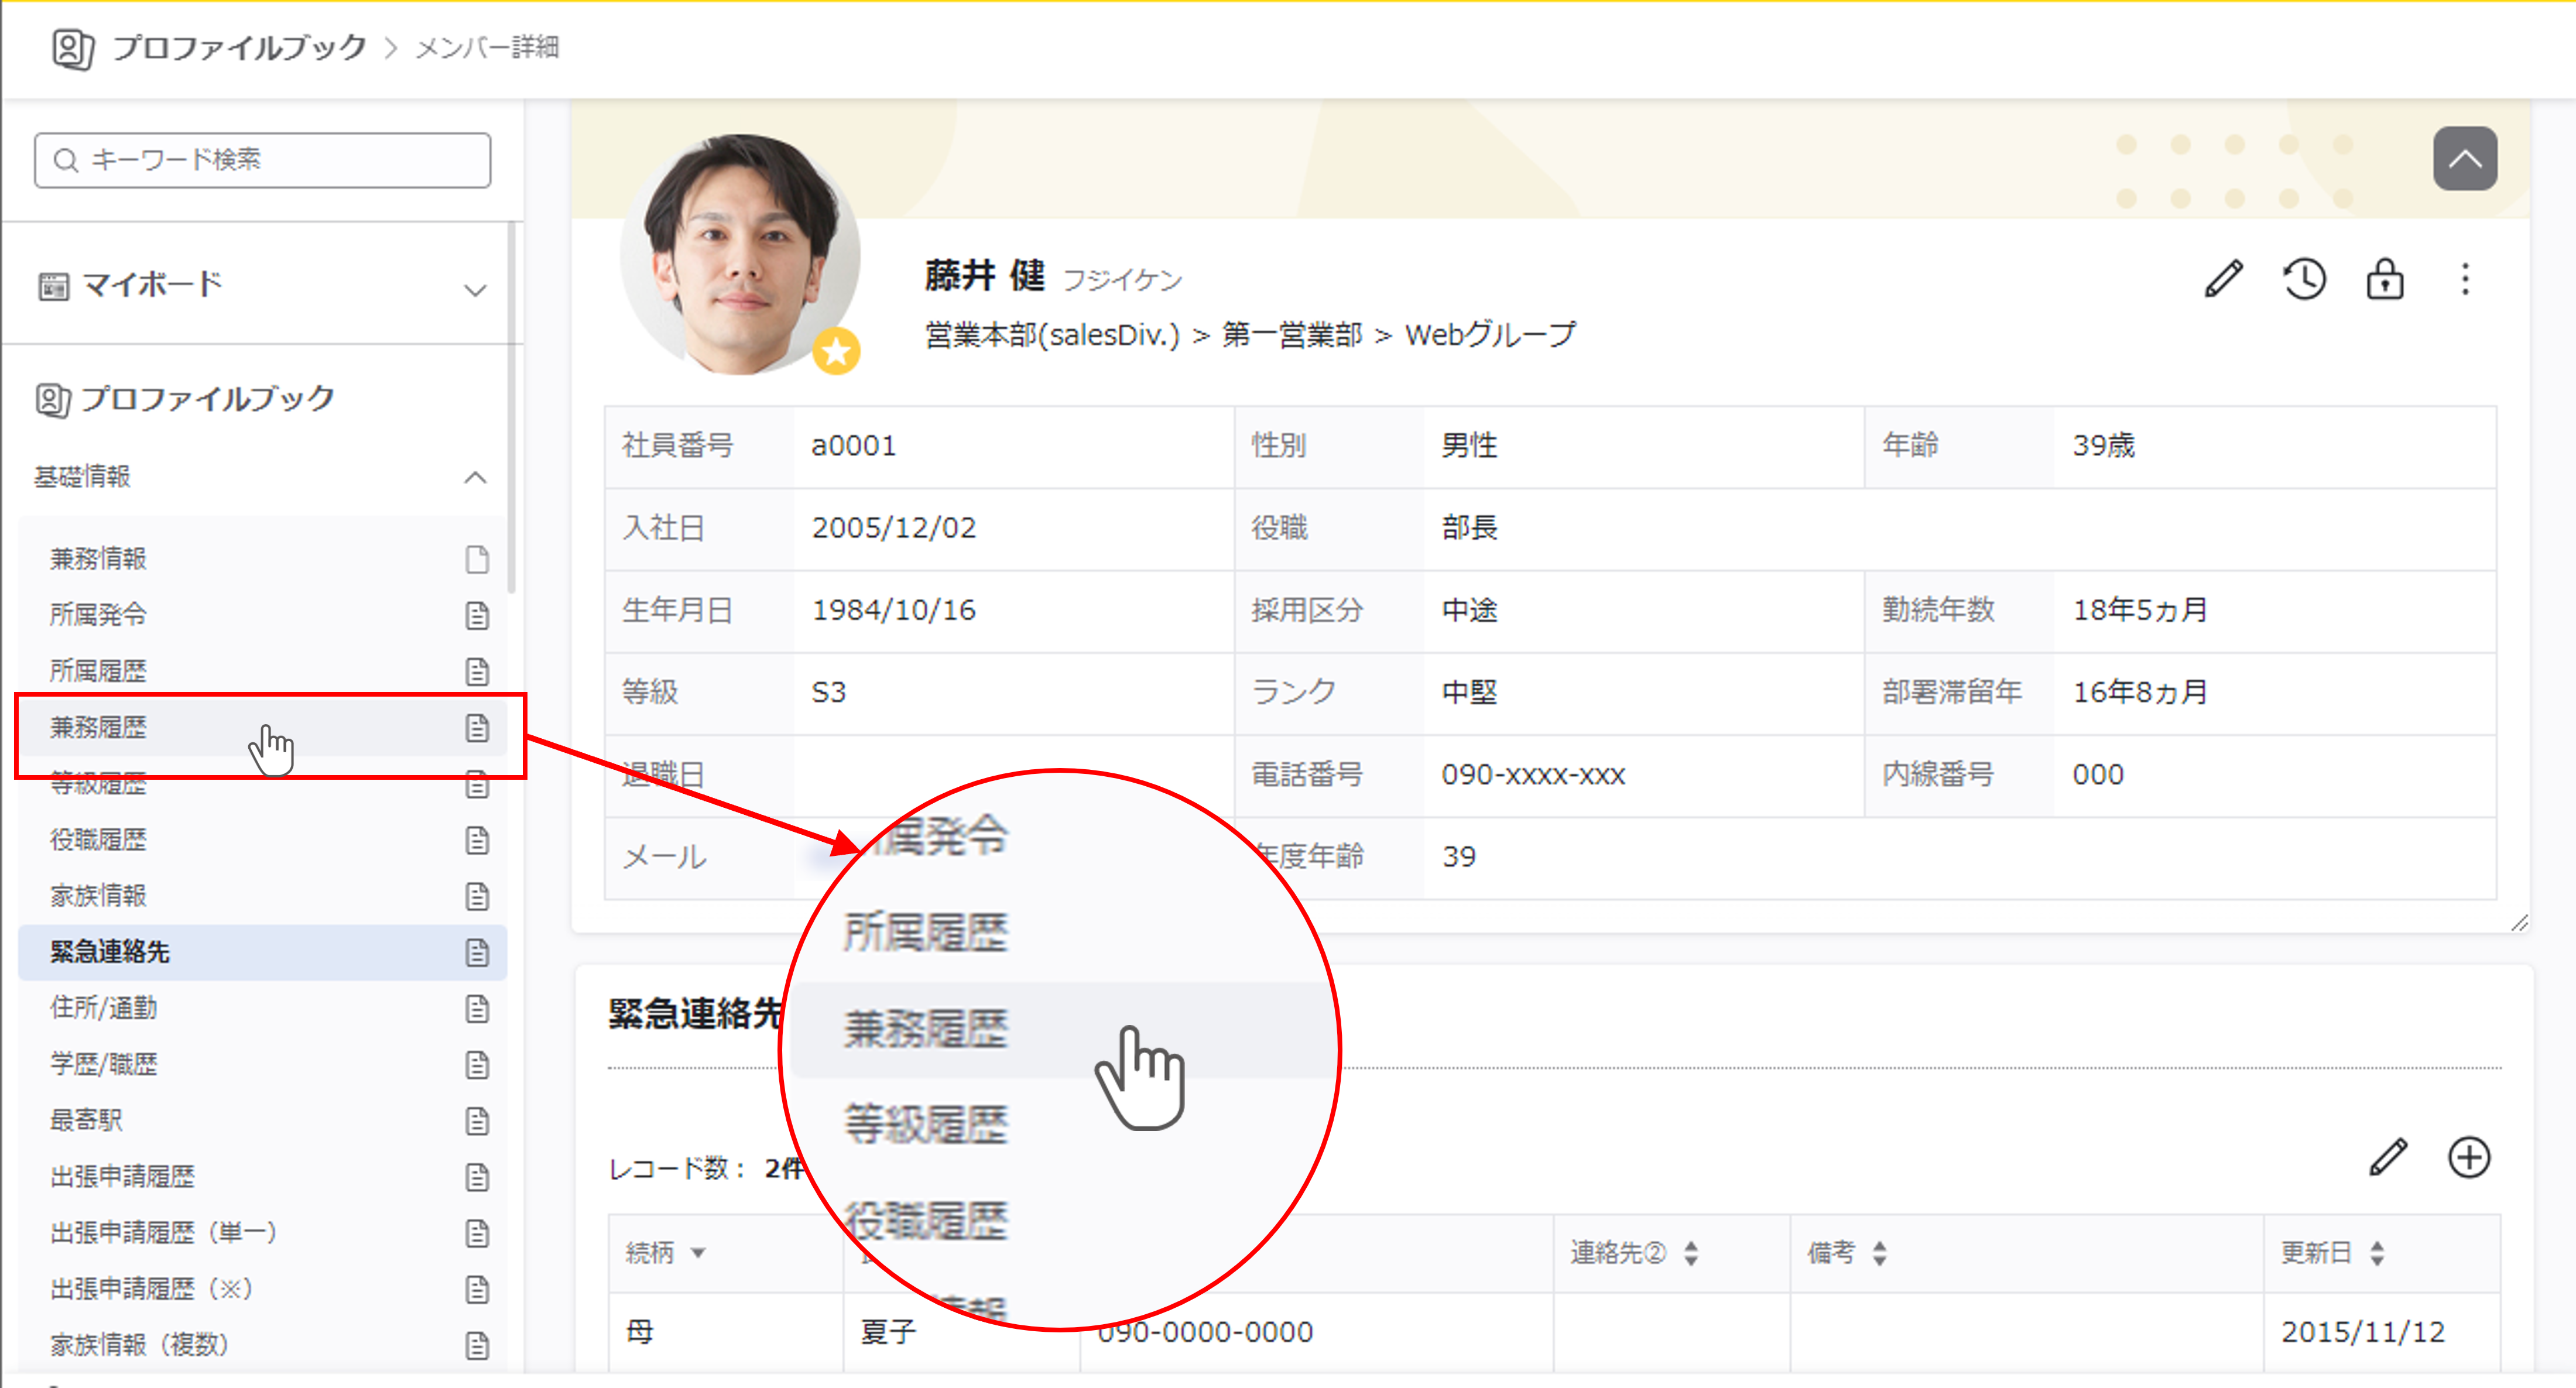This screenshot has width=2576, height=1388.
Task: Collapse profile header with up-arrow button
Action: pos(2464,159)
